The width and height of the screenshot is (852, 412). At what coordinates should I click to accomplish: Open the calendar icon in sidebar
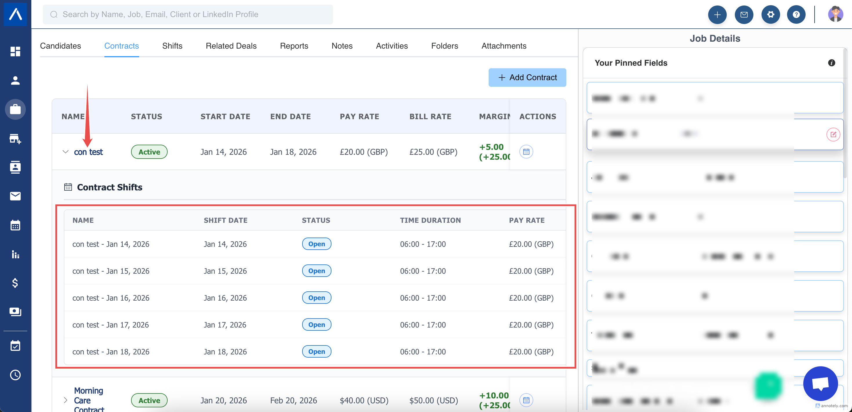[x=15, y=225]
